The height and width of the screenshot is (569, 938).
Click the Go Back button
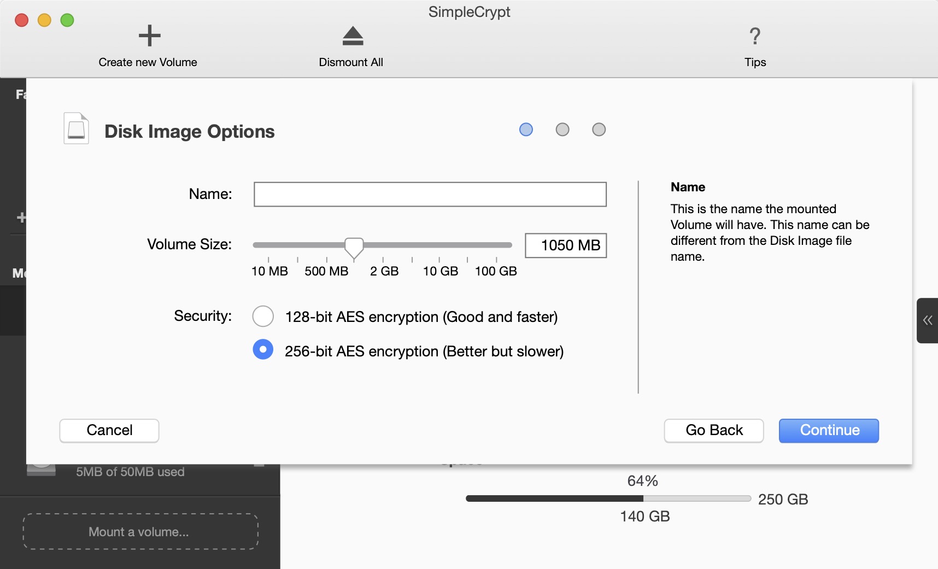pos(714,430)
